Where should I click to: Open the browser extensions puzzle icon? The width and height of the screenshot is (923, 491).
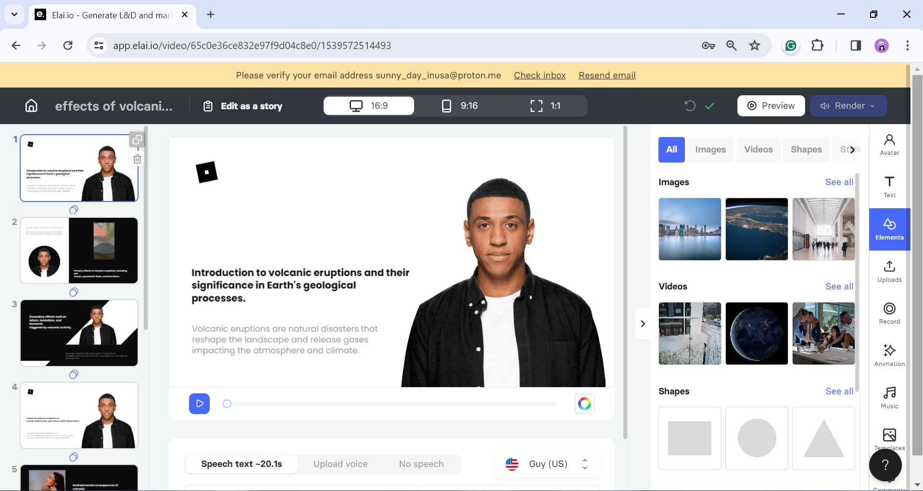click(x=817, y=46)
